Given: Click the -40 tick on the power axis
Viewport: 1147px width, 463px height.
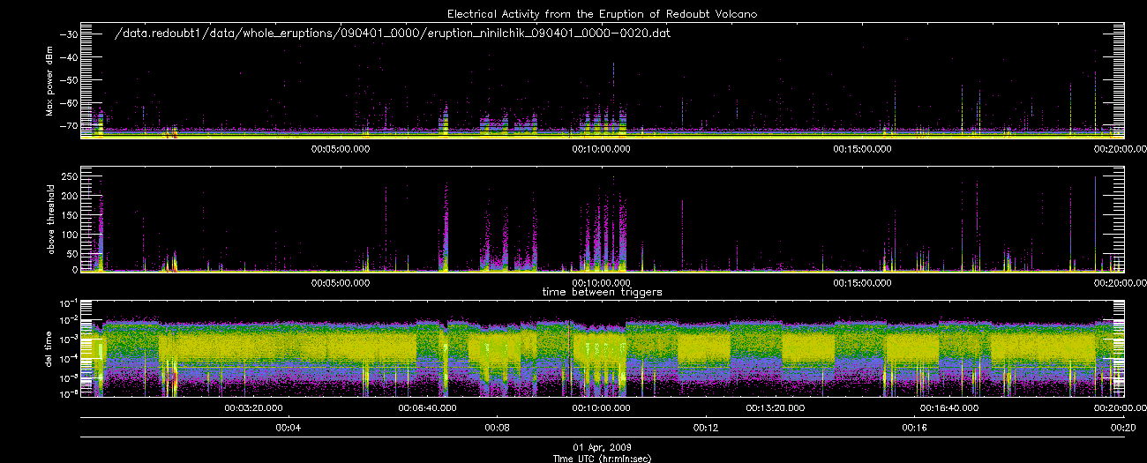Looking at the screenshot, I should (x=68, y=56).
